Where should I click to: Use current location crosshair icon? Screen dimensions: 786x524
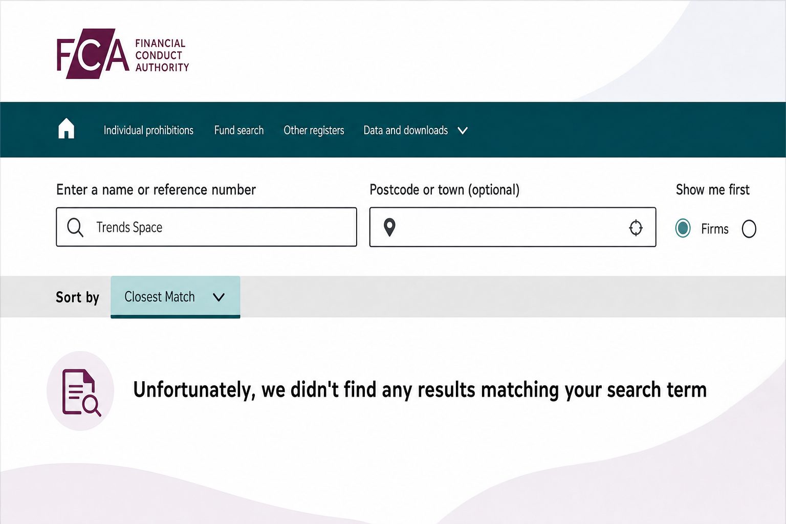click(x=636, y=228)
